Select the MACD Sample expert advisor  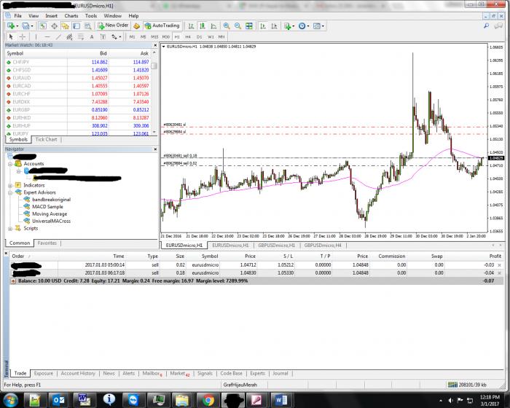pyautogui.click(x=47, y=207)
